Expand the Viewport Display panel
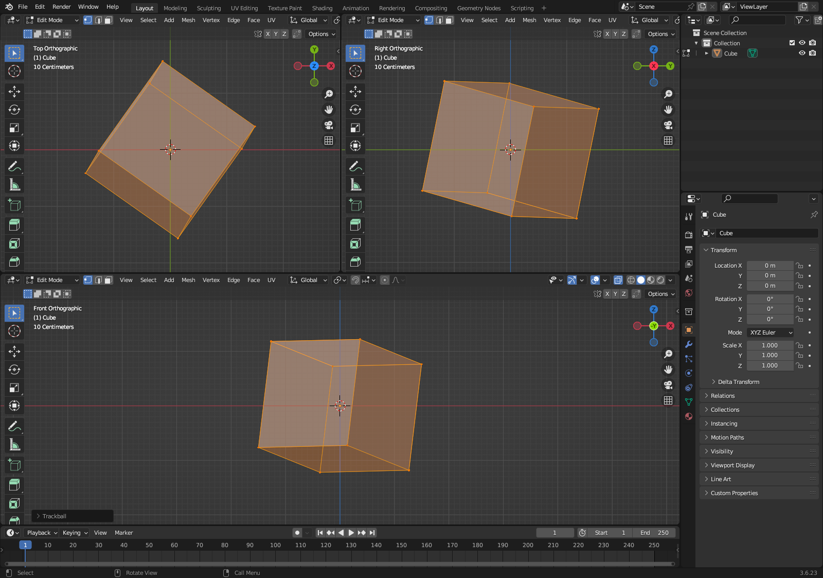 (732, 465)
